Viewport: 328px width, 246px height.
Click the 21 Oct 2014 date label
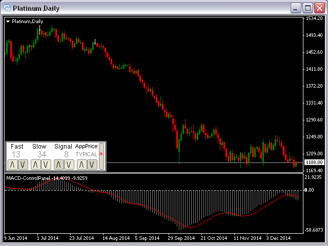214,238
